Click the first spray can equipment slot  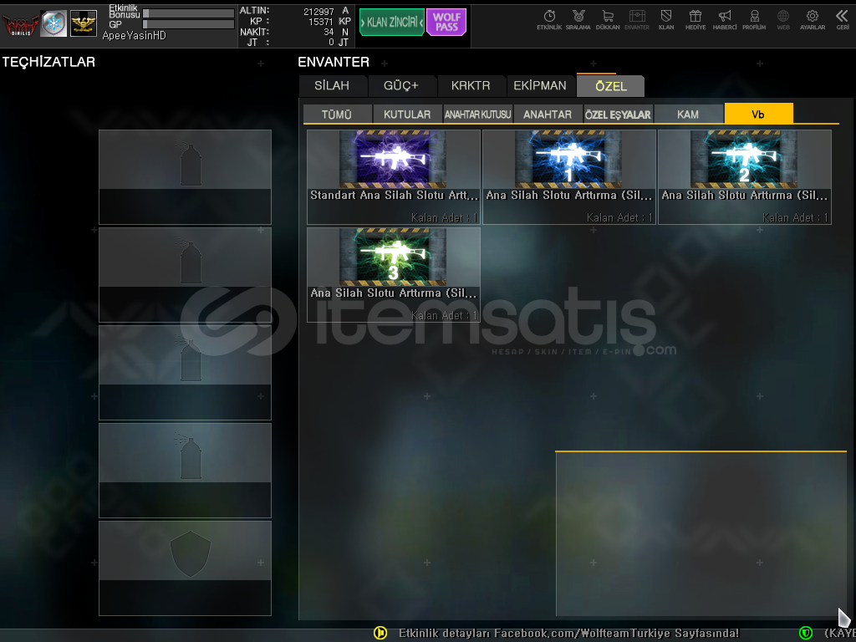tap(185, 177)
